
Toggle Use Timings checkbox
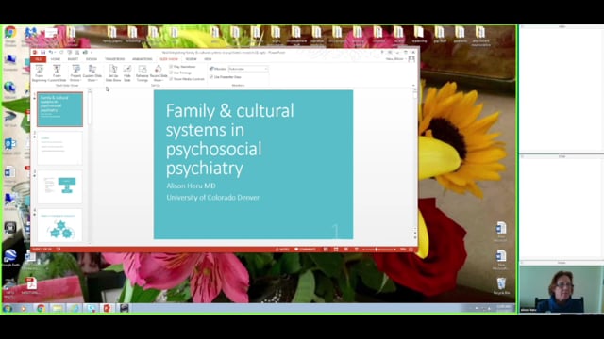point(180,73)
